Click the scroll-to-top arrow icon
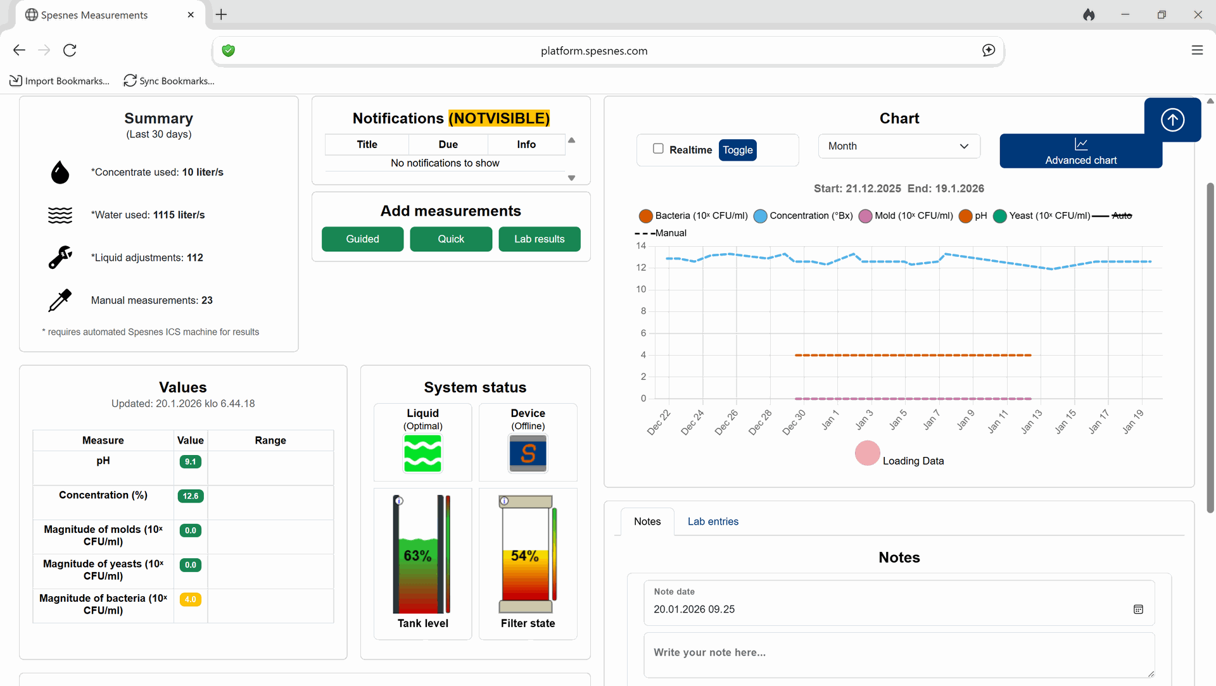 coord(1172,120)
